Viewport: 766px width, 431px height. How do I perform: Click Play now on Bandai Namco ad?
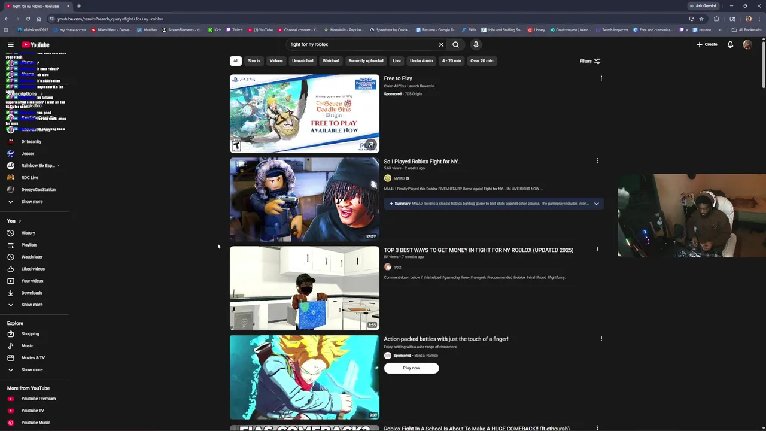[x=411, y=368]
